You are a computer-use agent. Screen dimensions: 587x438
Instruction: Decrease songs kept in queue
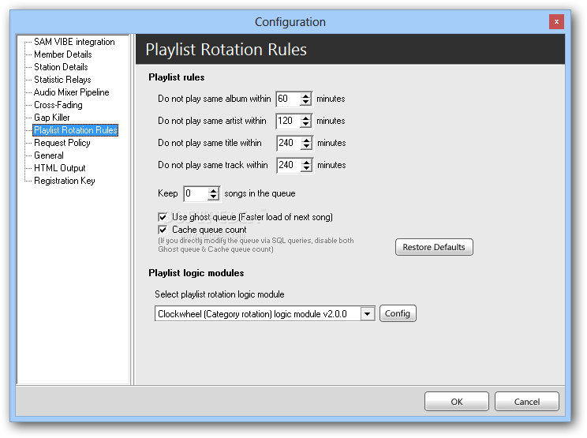coord(213,197)
